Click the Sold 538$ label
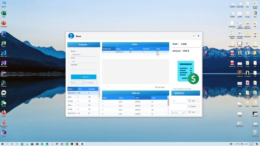This screenshot has width=260, height=146. pos(180,44)
